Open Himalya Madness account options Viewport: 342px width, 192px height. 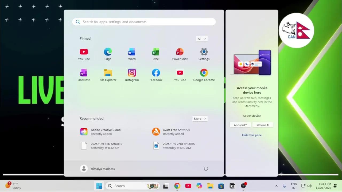point(98,169)
